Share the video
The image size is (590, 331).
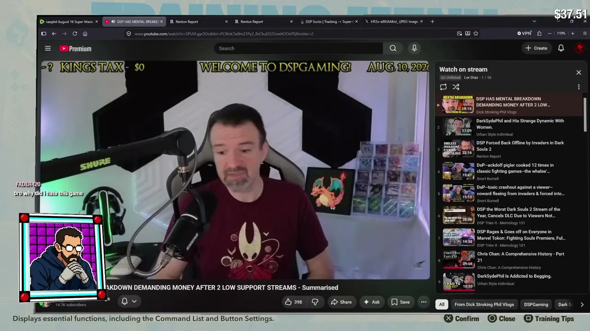tap(341, 302)
